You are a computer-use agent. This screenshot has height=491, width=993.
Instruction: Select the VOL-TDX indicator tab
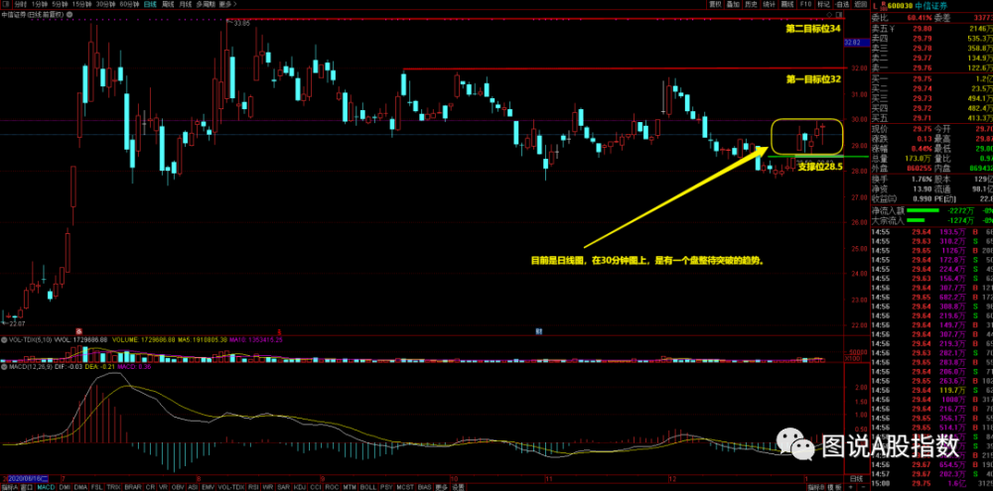tap(231, 487)
